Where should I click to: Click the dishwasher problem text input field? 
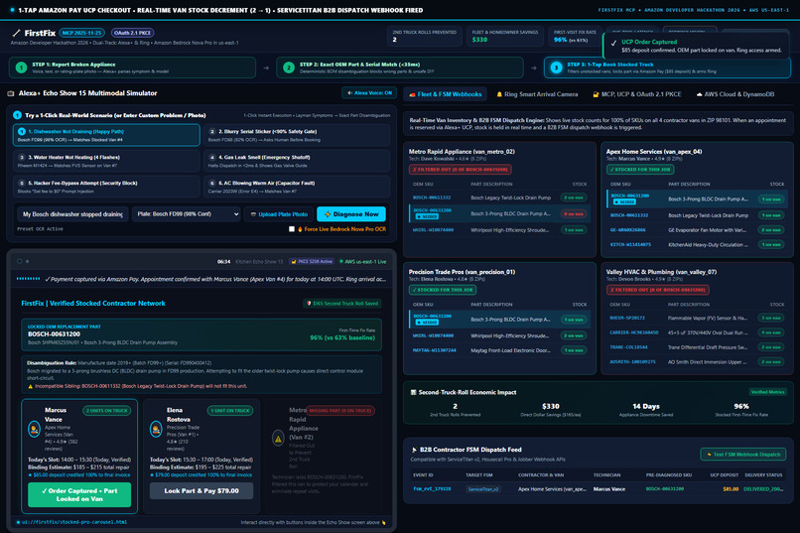(x=72, y=214)
